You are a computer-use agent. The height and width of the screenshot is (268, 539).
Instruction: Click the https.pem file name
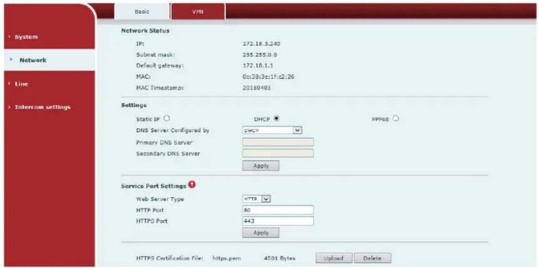click(x=226, y=259)
